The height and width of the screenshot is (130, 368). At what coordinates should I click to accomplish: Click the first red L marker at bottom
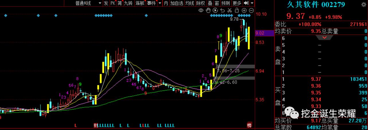(x=76, y=125)
